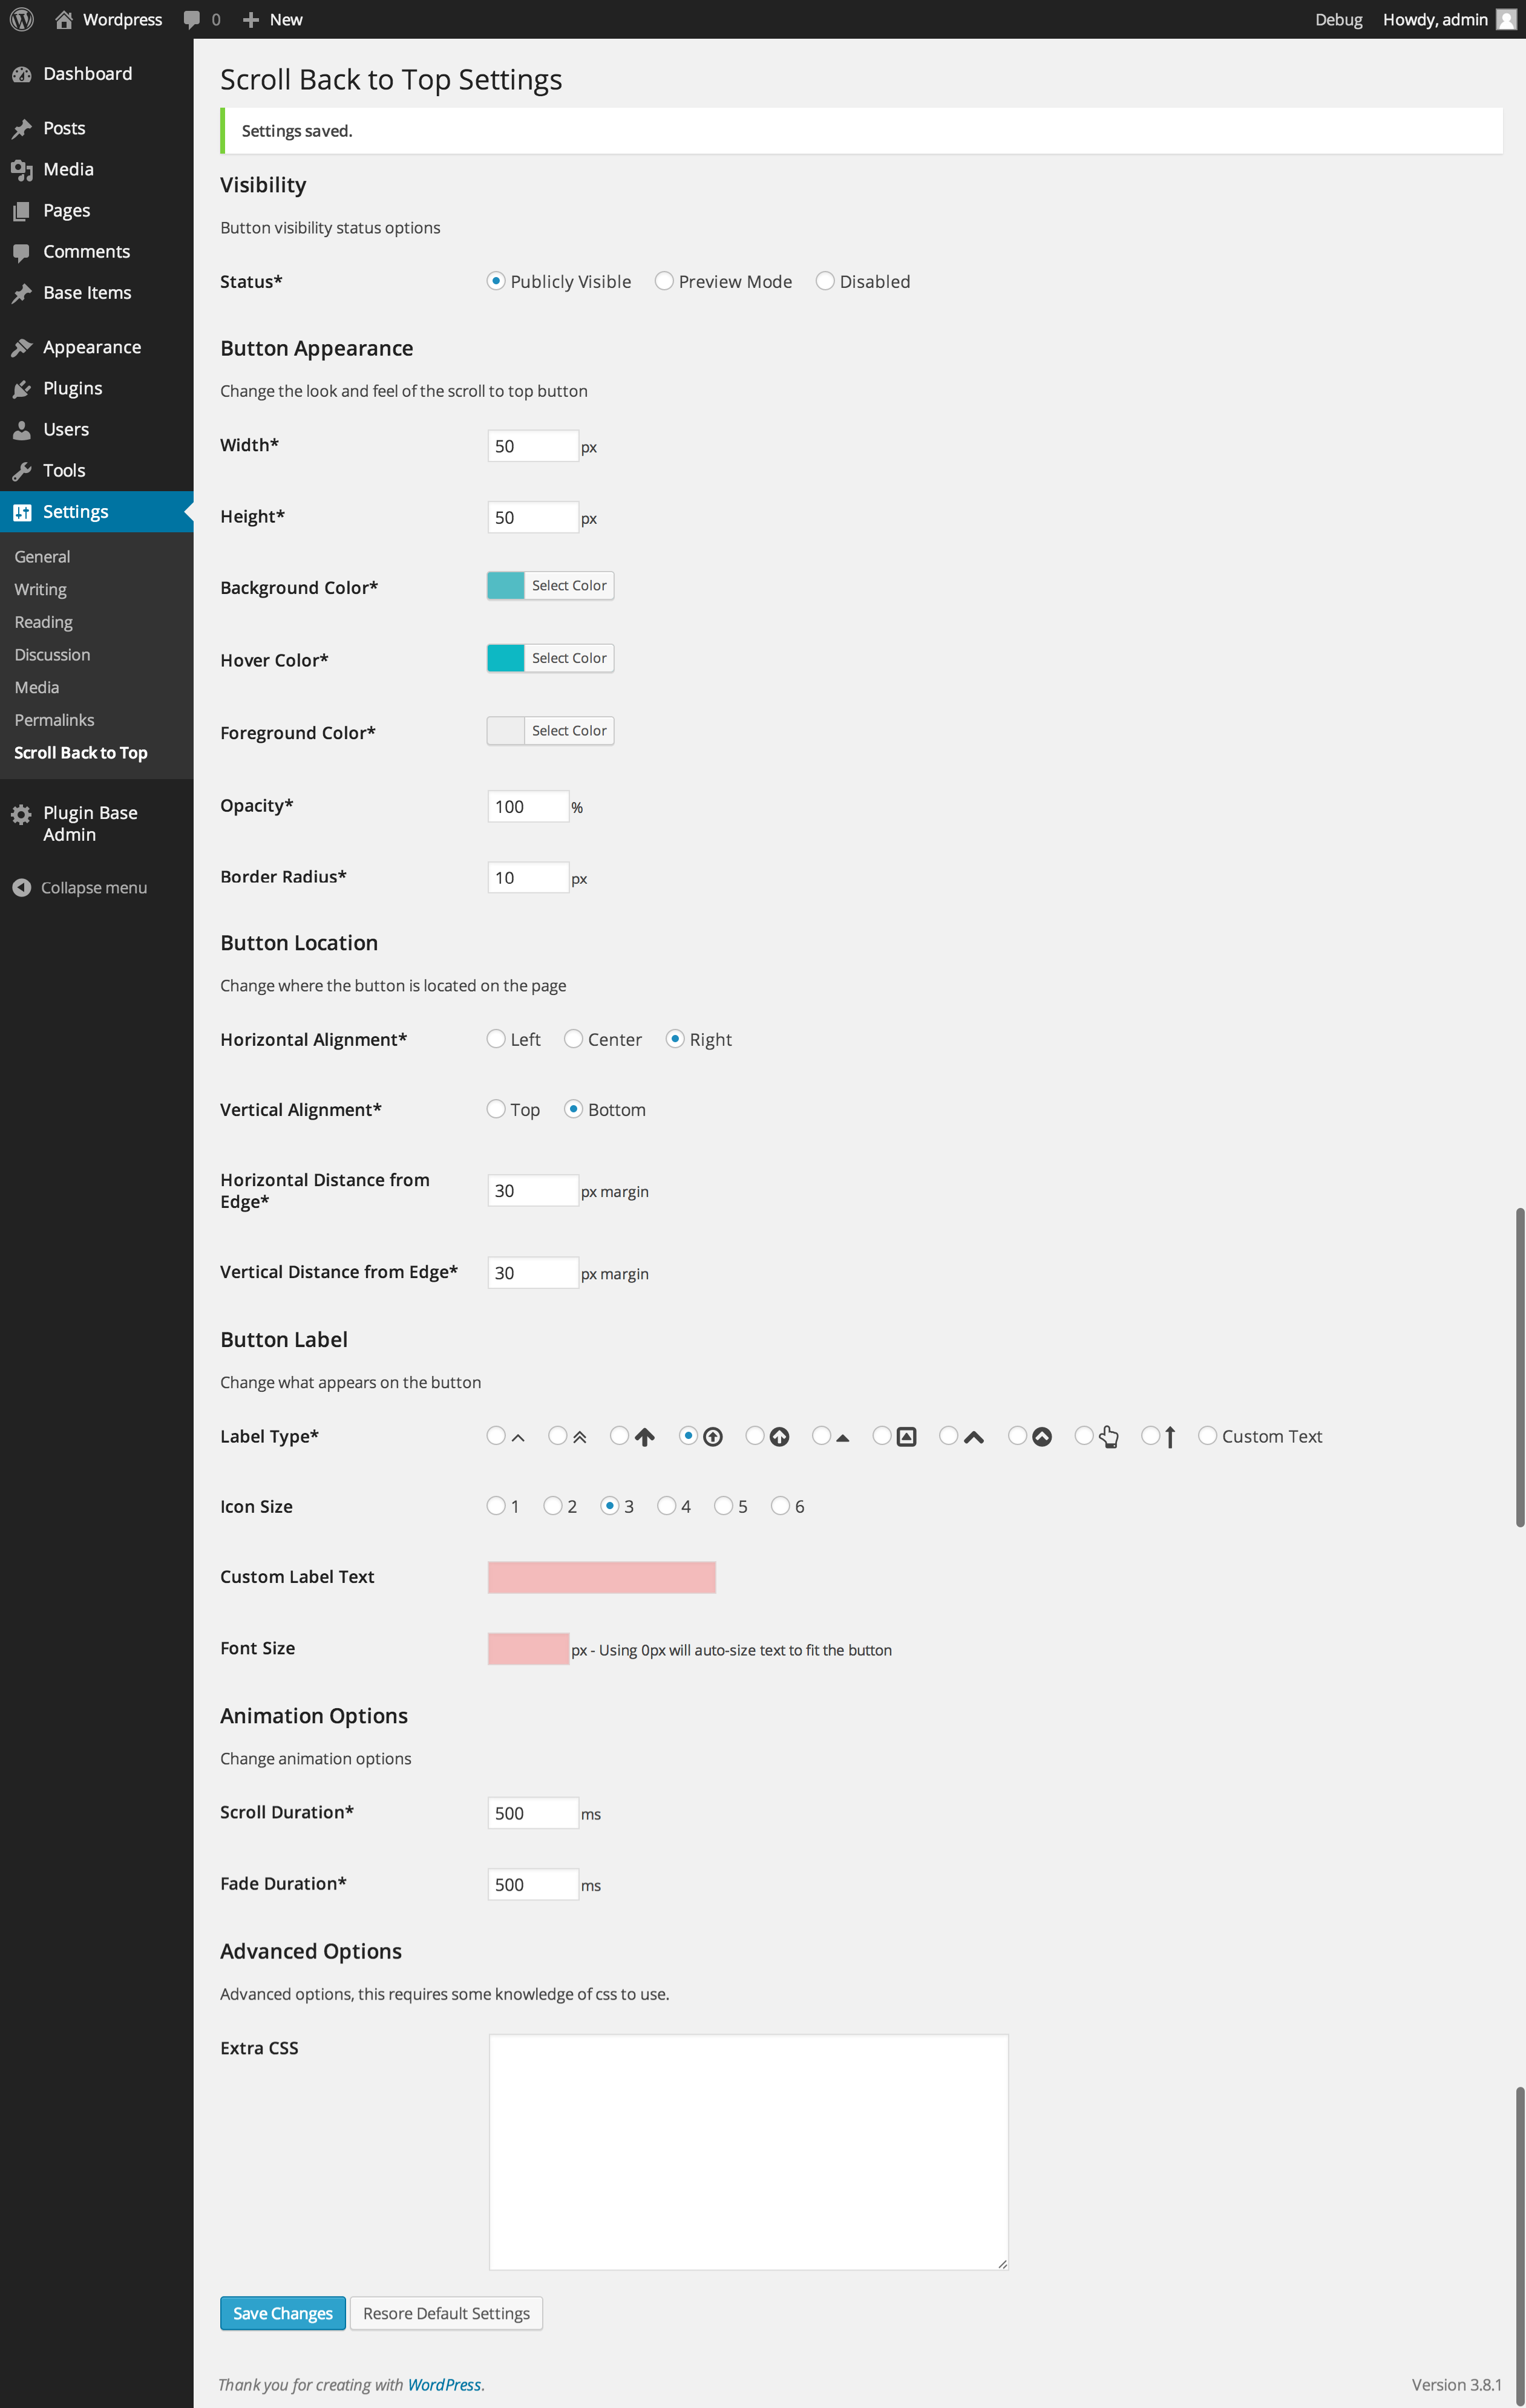Open the Plugins menu in sidebar
1526x2408 pixels.
[x=72, y=388]
